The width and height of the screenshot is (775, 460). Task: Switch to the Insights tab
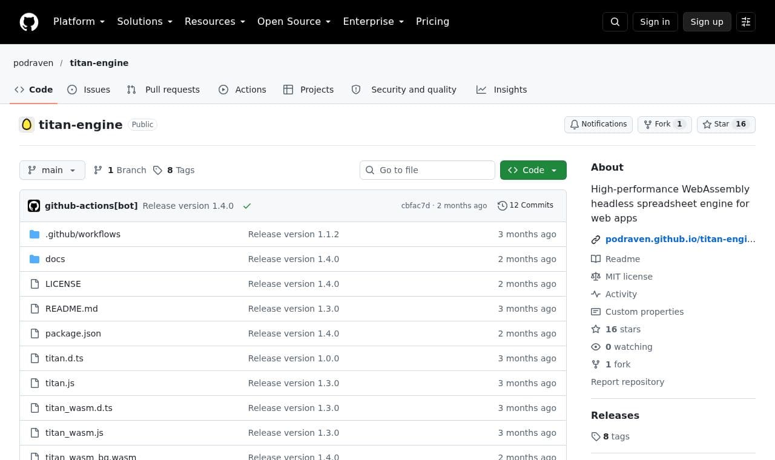tap(502, 90)
